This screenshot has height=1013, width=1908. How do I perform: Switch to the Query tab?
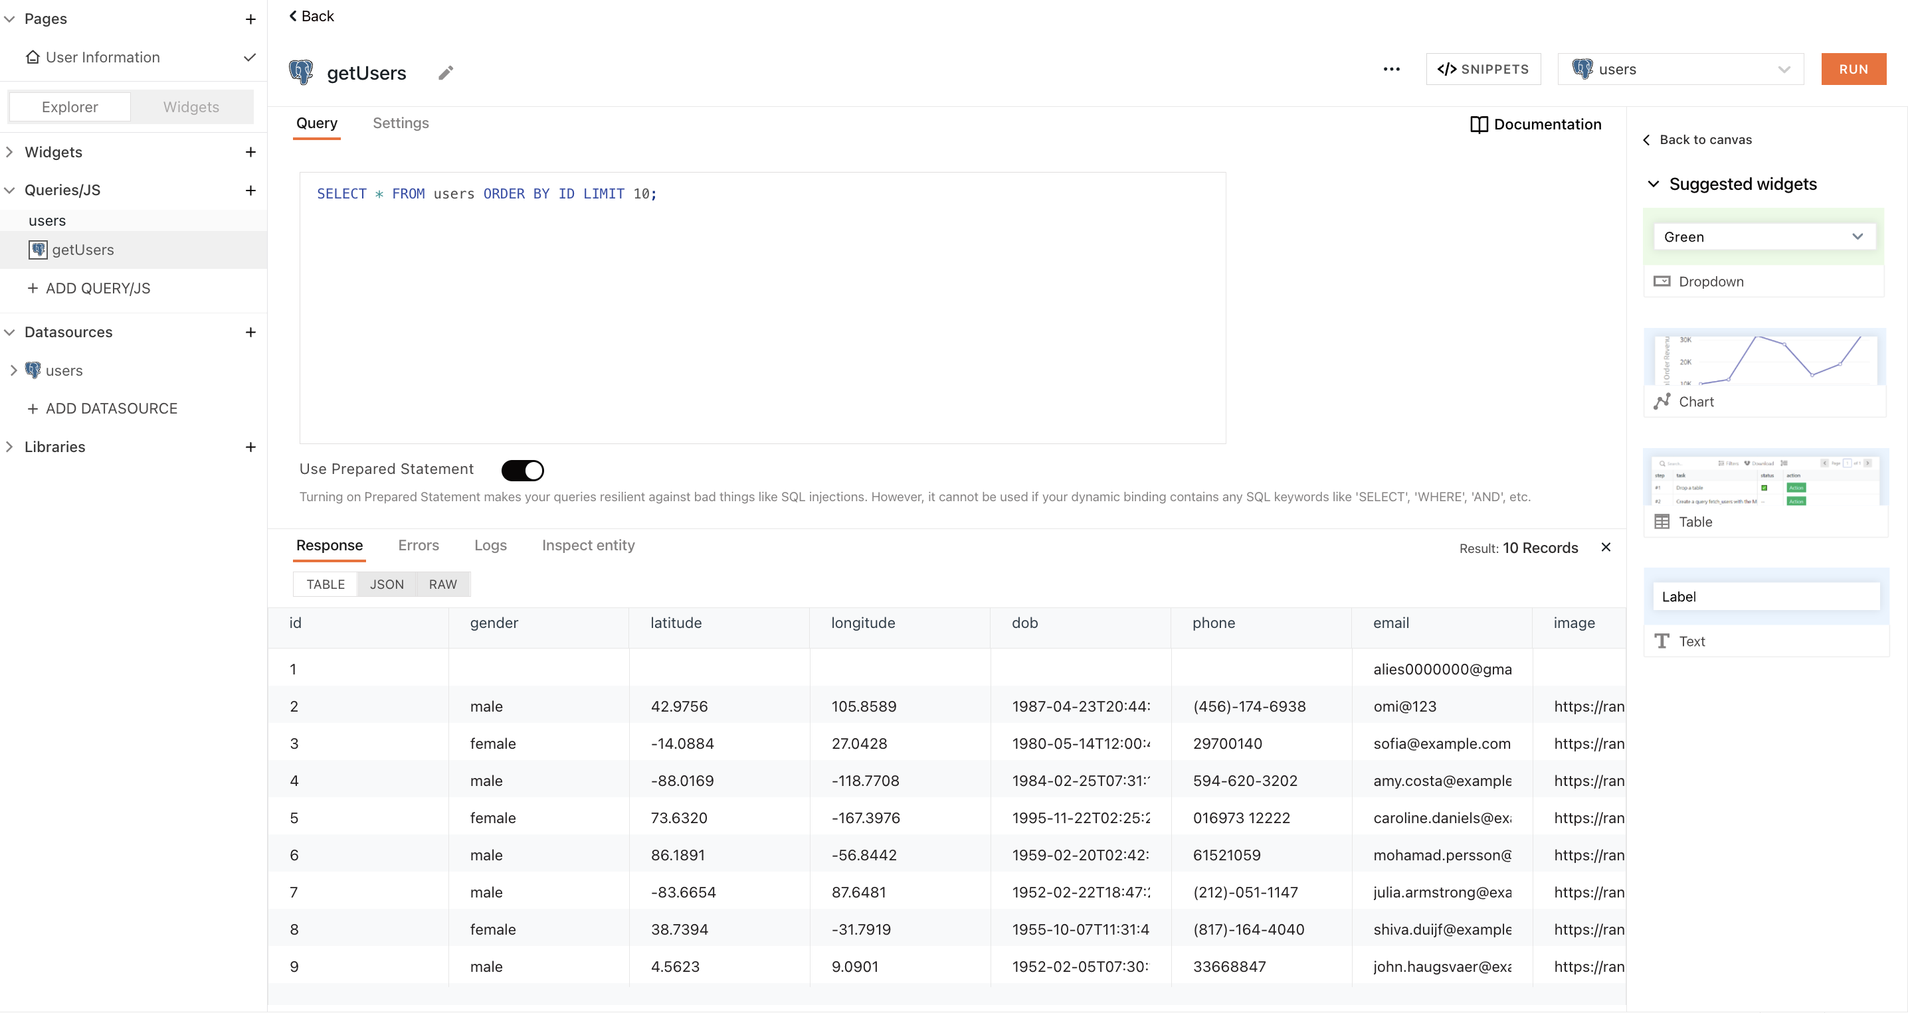coord(316,123)
